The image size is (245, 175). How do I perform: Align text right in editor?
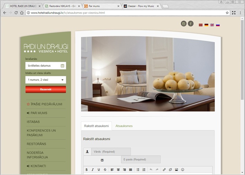(x=124, y=169)
